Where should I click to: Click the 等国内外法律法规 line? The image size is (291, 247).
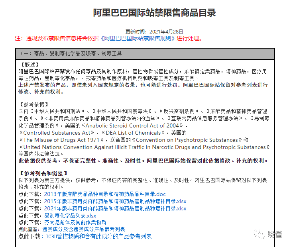pos(41,154)
